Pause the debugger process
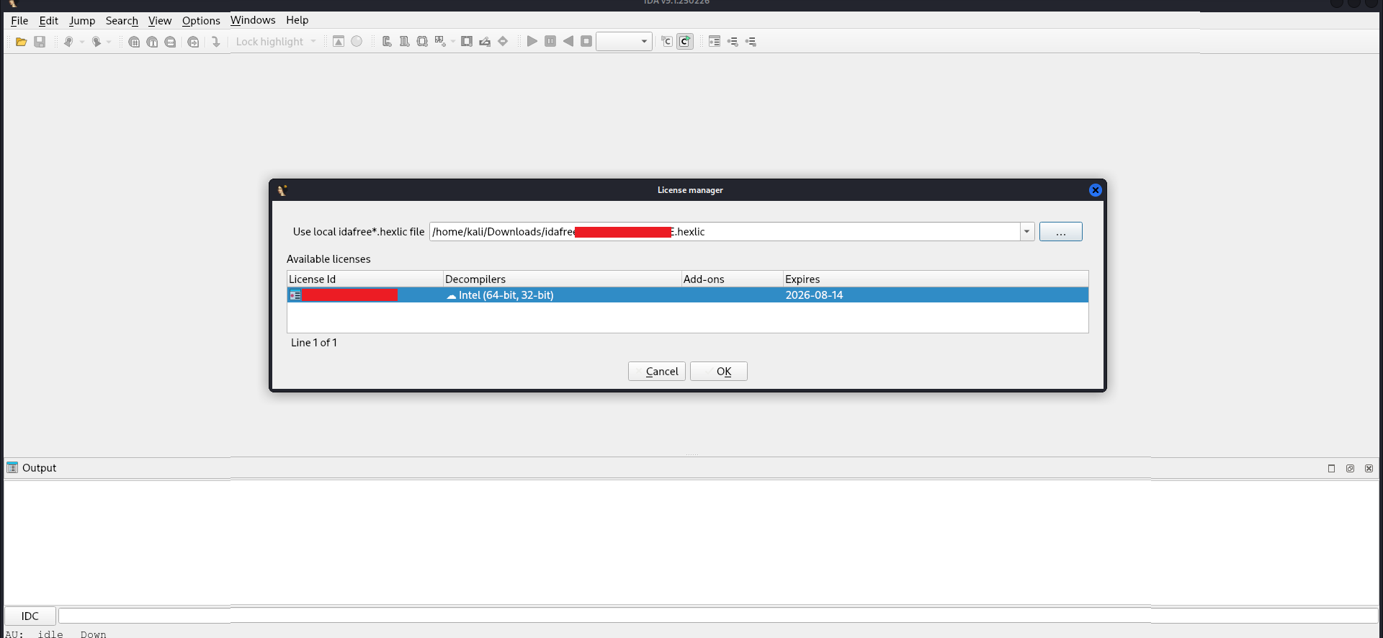 550,42
